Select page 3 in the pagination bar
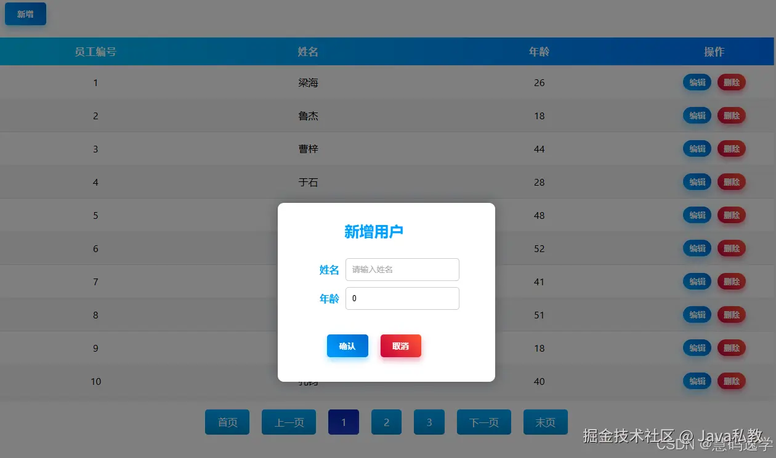The width and height of the screenshot is (776, 458). tap(429, 422)
